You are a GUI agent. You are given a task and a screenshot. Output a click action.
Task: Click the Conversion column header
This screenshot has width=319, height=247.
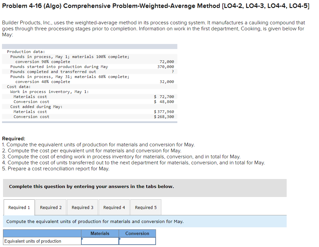(137, 233)
